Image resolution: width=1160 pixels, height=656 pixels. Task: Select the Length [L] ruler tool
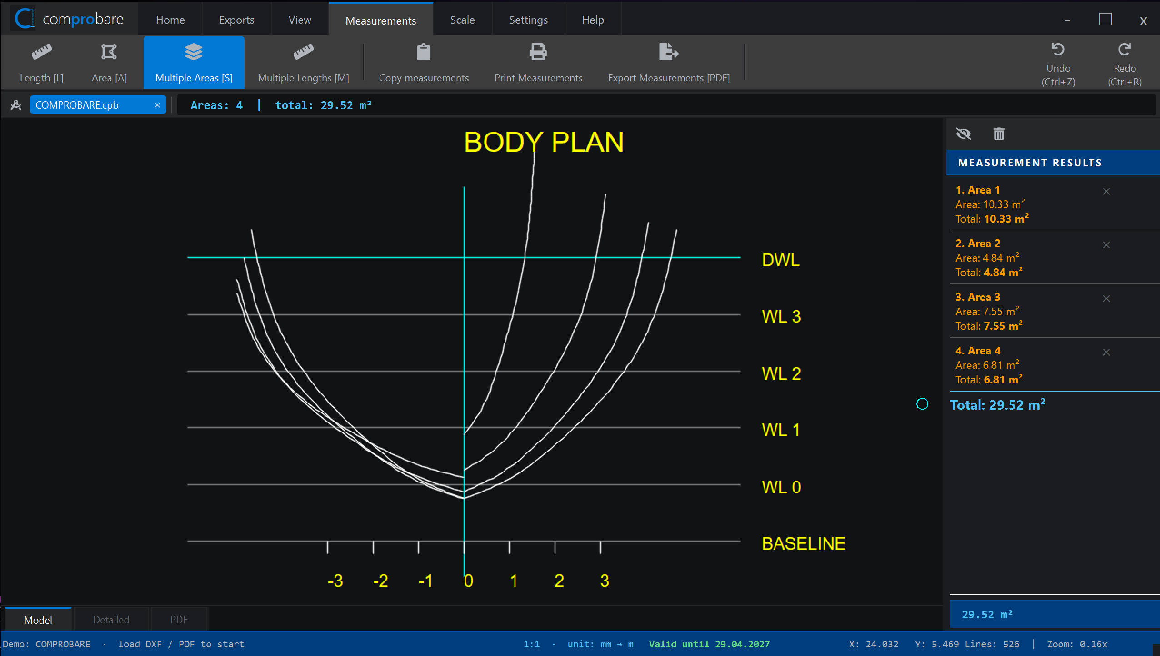click(41, 63)
